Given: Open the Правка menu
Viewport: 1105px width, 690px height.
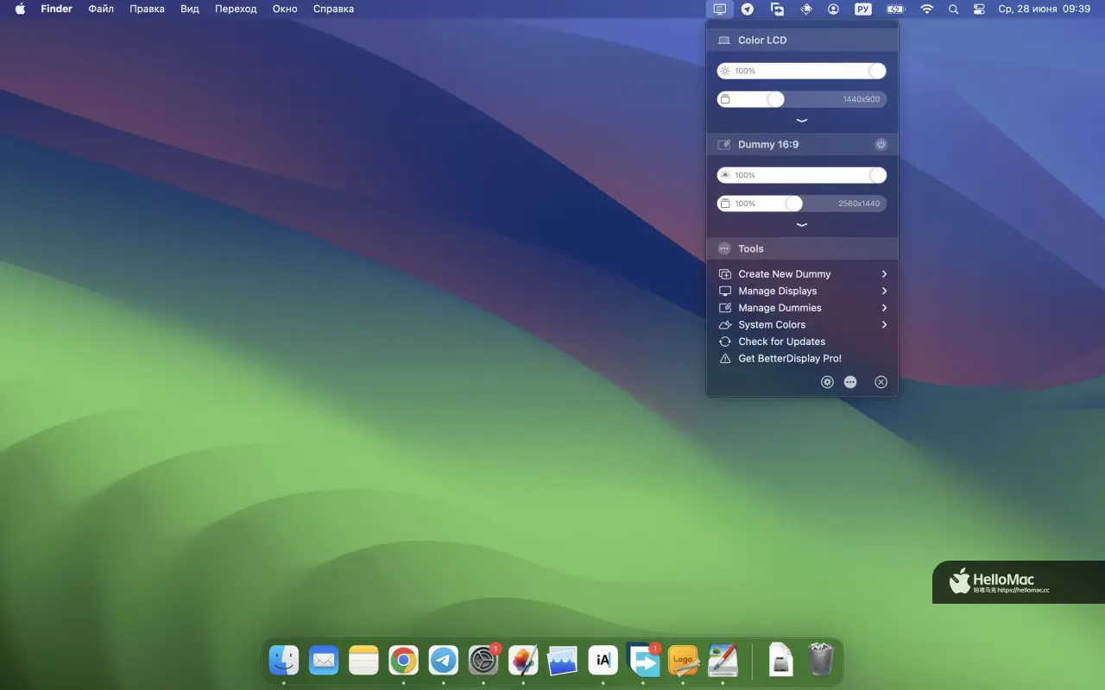Looking at the screenshot, I should tap(147, 9).
